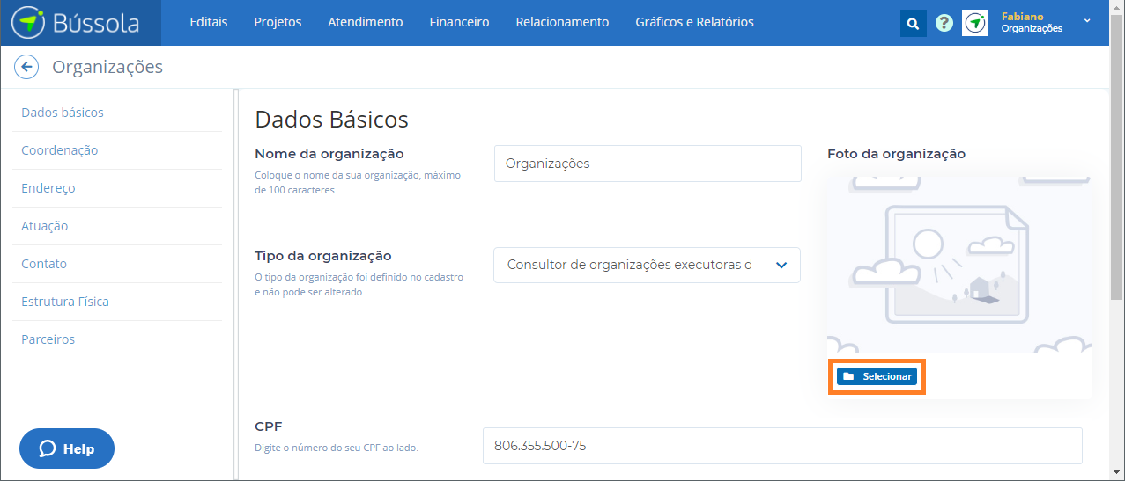Open the Endereço sidebar section

(x=48, y=188)
